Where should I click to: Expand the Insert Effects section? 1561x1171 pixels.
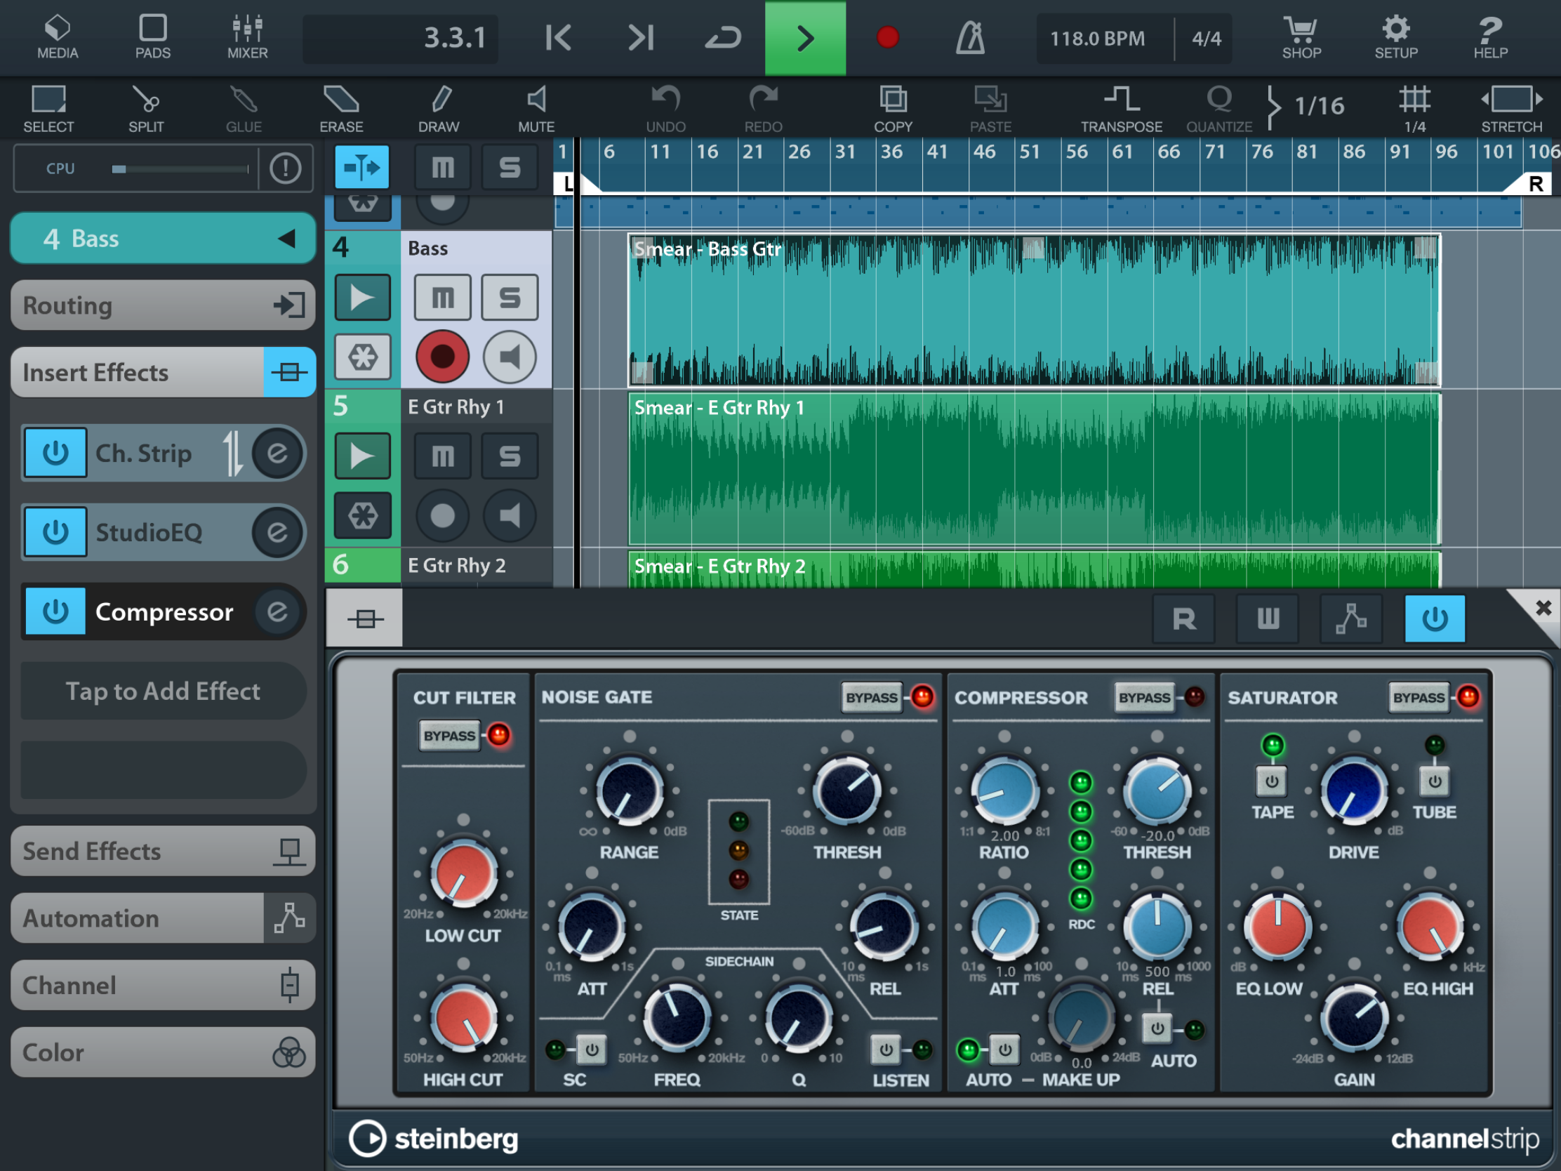pyautogui.click(x=163, y=372)
